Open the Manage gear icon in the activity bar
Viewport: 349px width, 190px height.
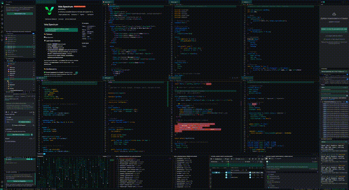coord(2,186)
